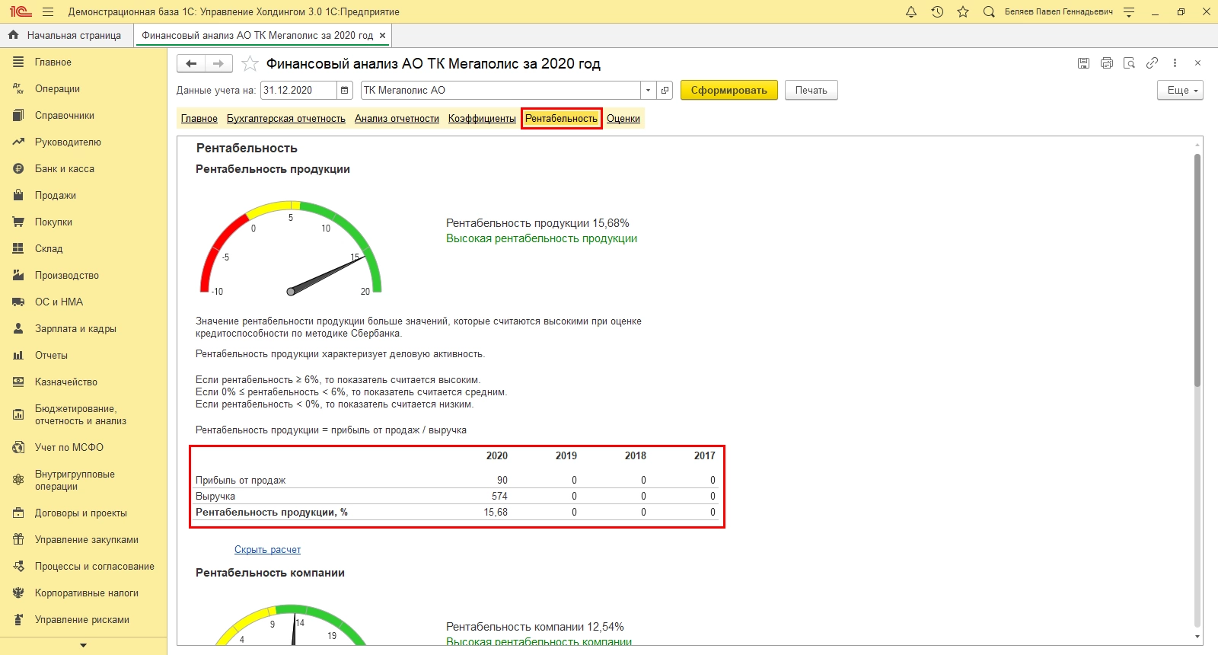Click the report vertical scrollbar thumb
The width and height of the screenshot is (1218, 655).
coord(1197,270)
